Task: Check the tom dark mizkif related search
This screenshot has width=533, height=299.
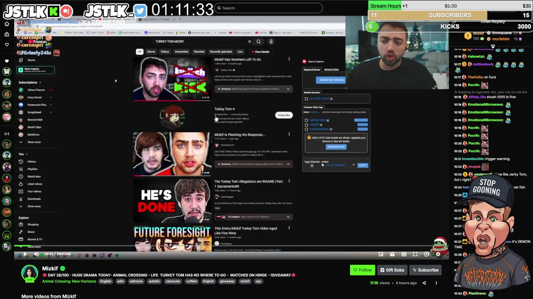Action: (306, 99)
